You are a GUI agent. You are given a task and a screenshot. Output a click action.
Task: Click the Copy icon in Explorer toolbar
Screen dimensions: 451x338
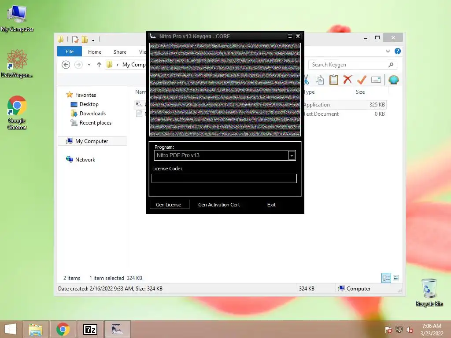tap(320, 80)
